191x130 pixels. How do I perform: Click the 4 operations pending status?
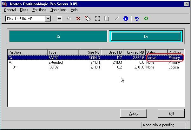point(163,125)
